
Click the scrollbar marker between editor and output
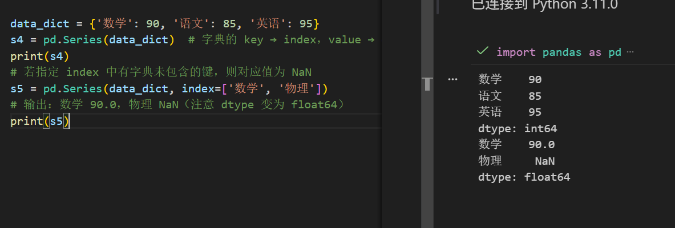(x=427, y=84)
